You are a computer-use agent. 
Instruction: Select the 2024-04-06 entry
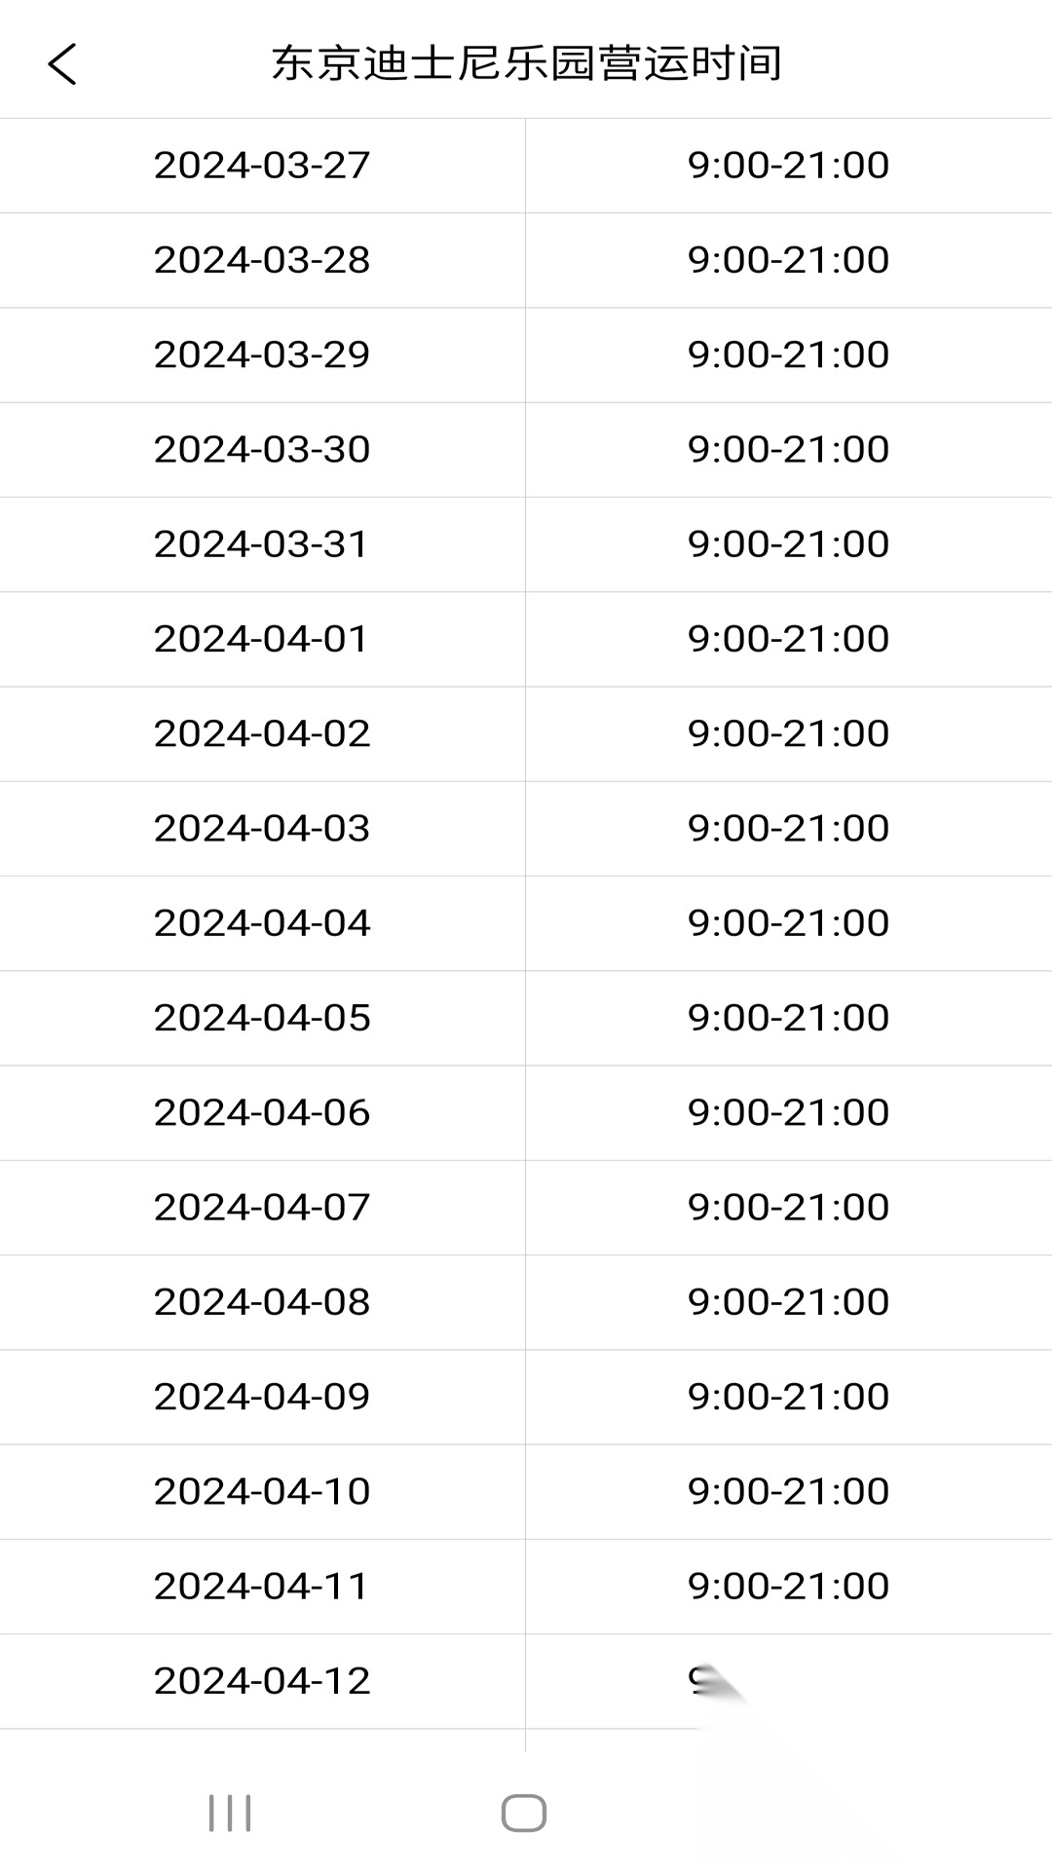(x=262, y=1112)
